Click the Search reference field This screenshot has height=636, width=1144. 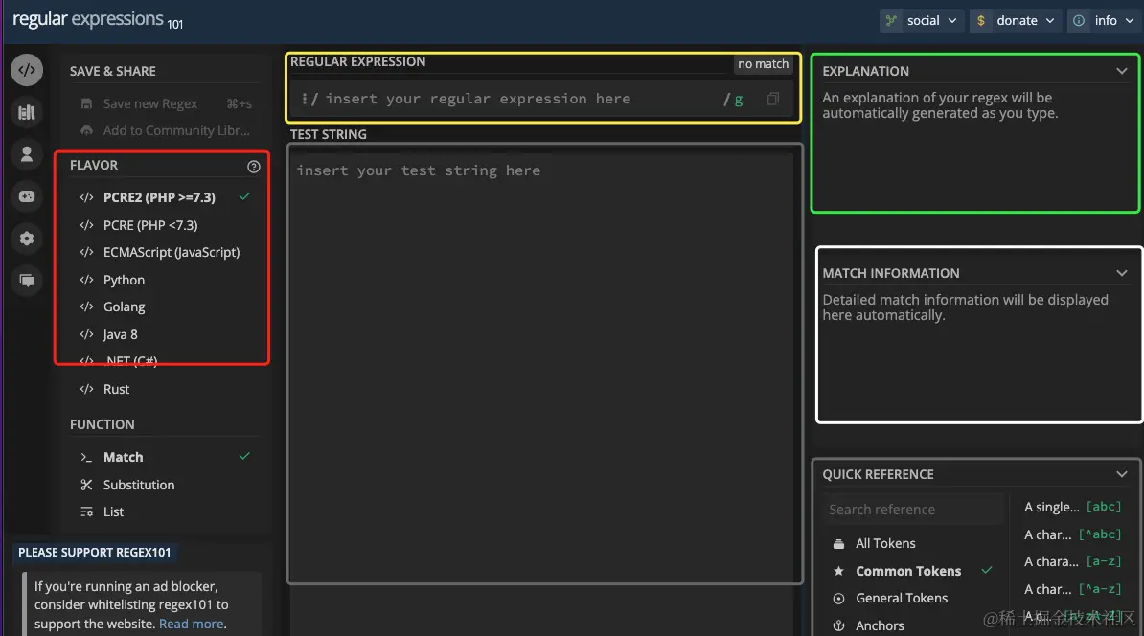point(914,510)
